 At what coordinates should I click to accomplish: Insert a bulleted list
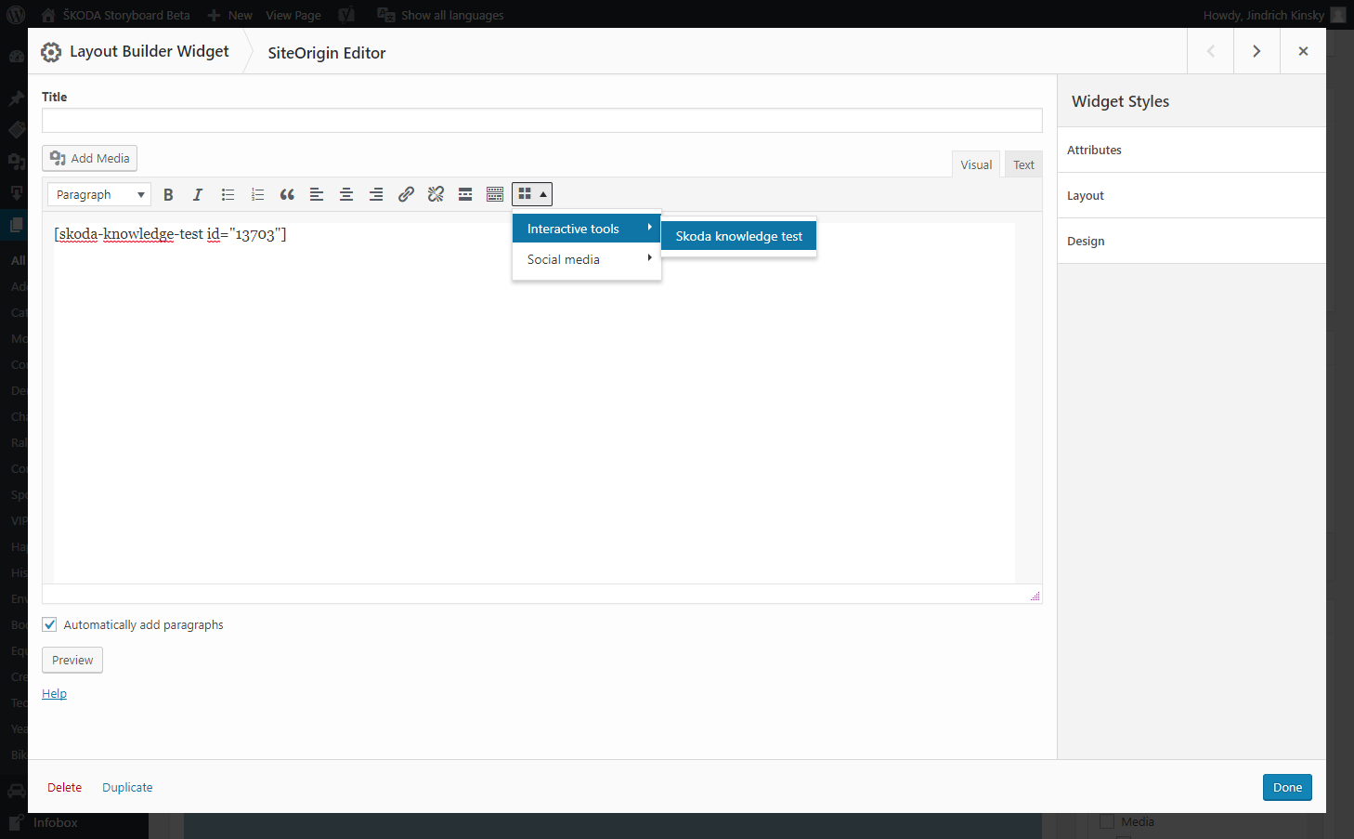tap(228, 194)
